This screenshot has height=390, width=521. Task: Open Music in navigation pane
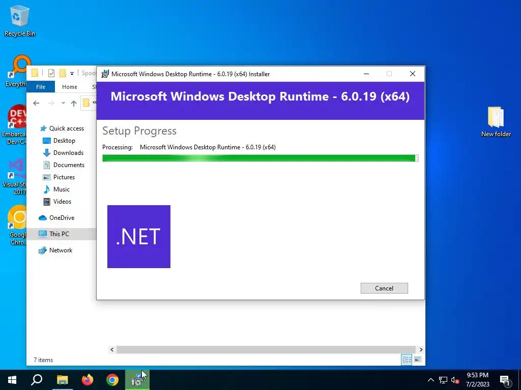point(56,189)
